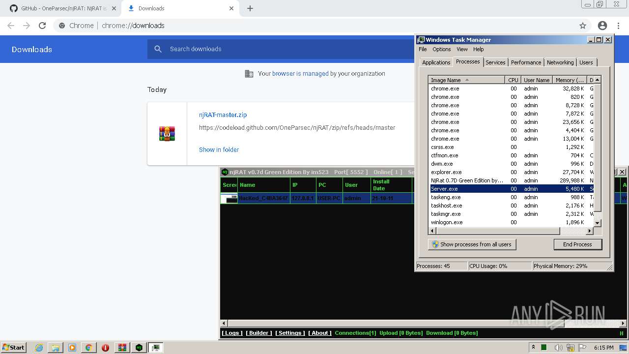Switch to the Users tab
Screen dimensions: 629x354
pyautogui.click(x=586, y=62)
